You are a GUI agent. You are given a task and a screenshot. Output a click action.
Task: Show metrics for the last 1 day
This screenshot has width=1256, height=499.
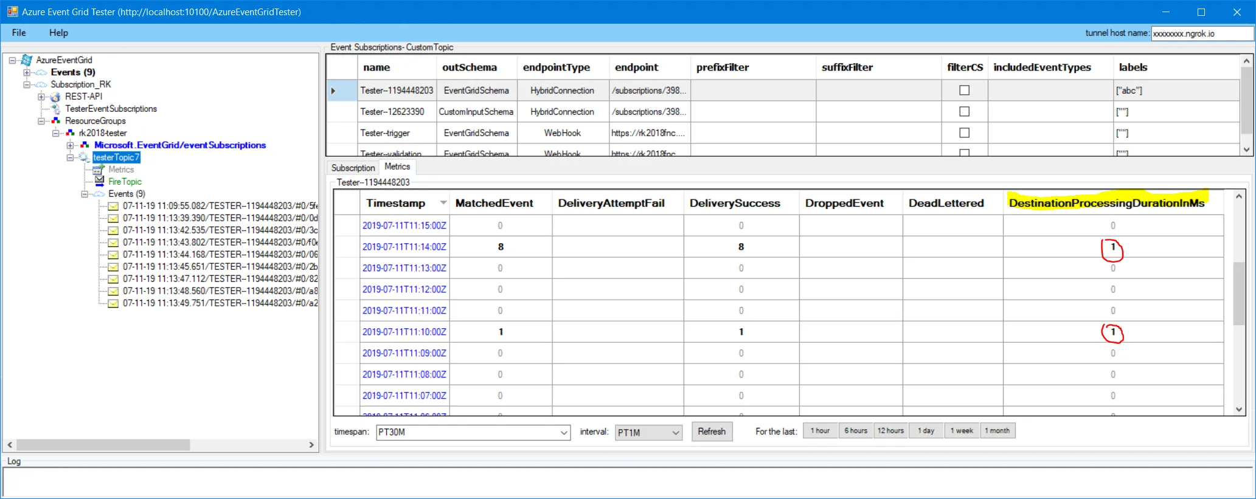pos(926,431)
